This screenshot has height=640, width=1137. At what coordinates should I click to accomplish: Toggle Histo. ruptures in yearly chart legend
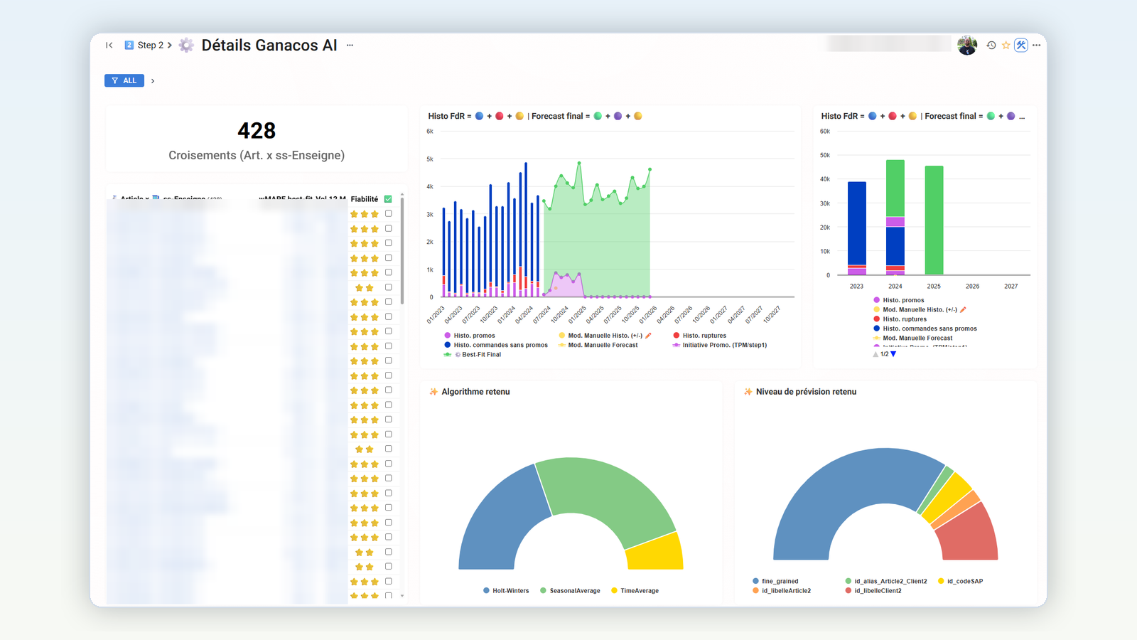pos(900,319)
